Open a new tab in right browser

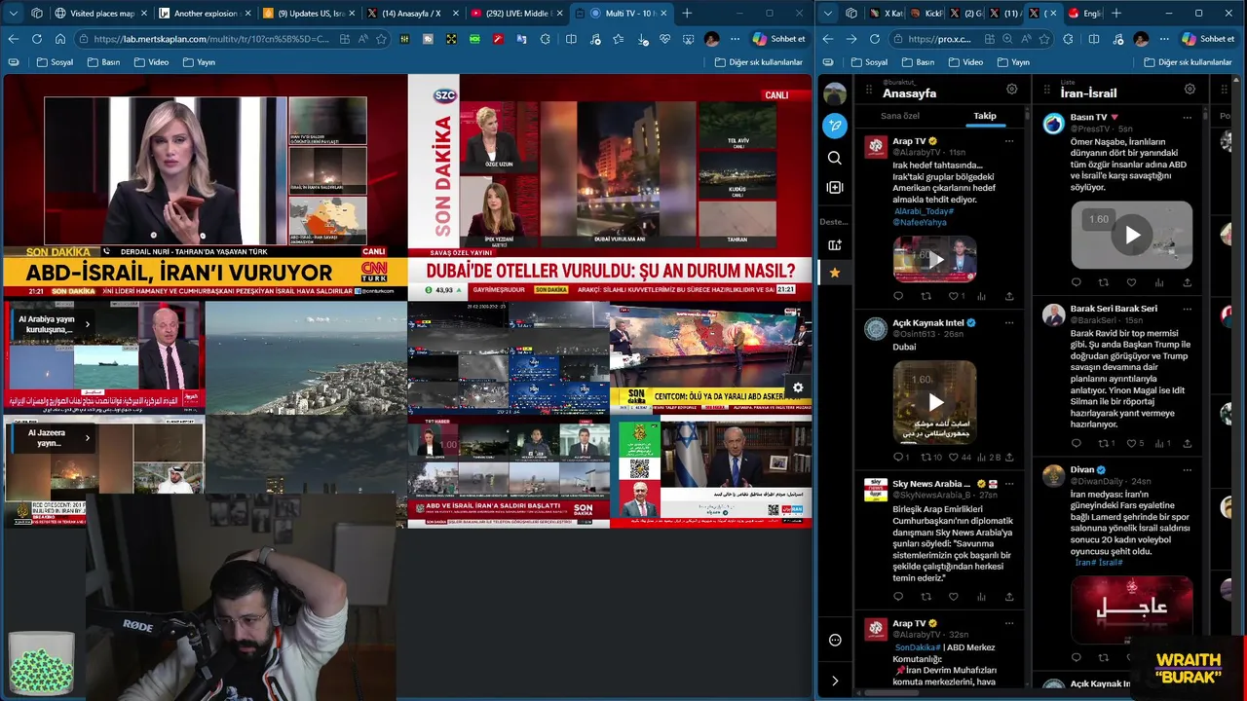click(x=1116, y=14)
